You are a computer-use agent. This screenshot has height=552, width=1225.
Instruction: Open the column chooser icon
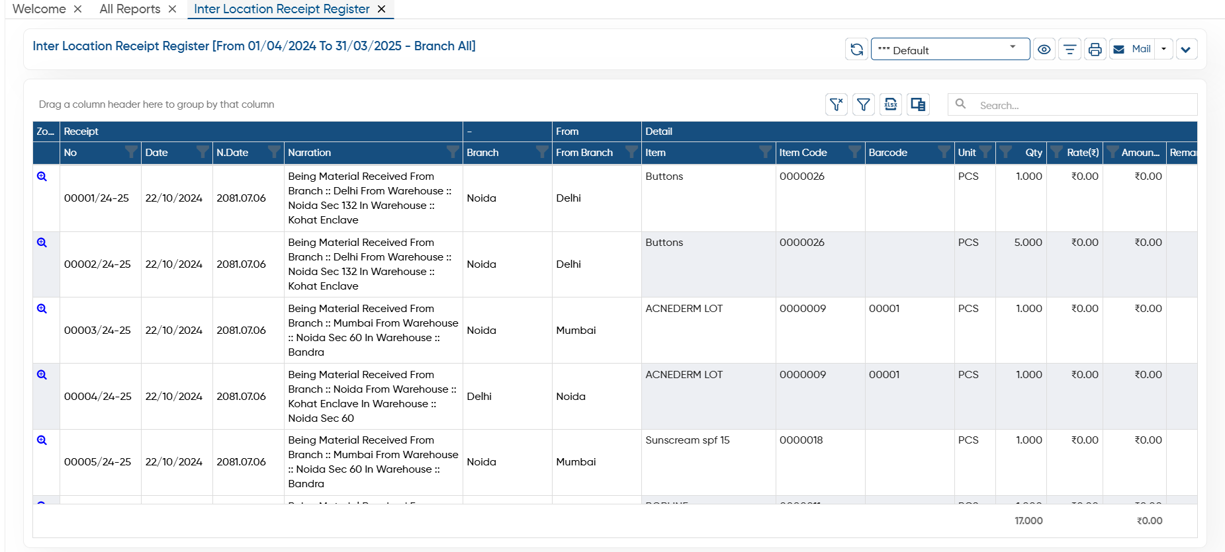click(x=918, y=104)
